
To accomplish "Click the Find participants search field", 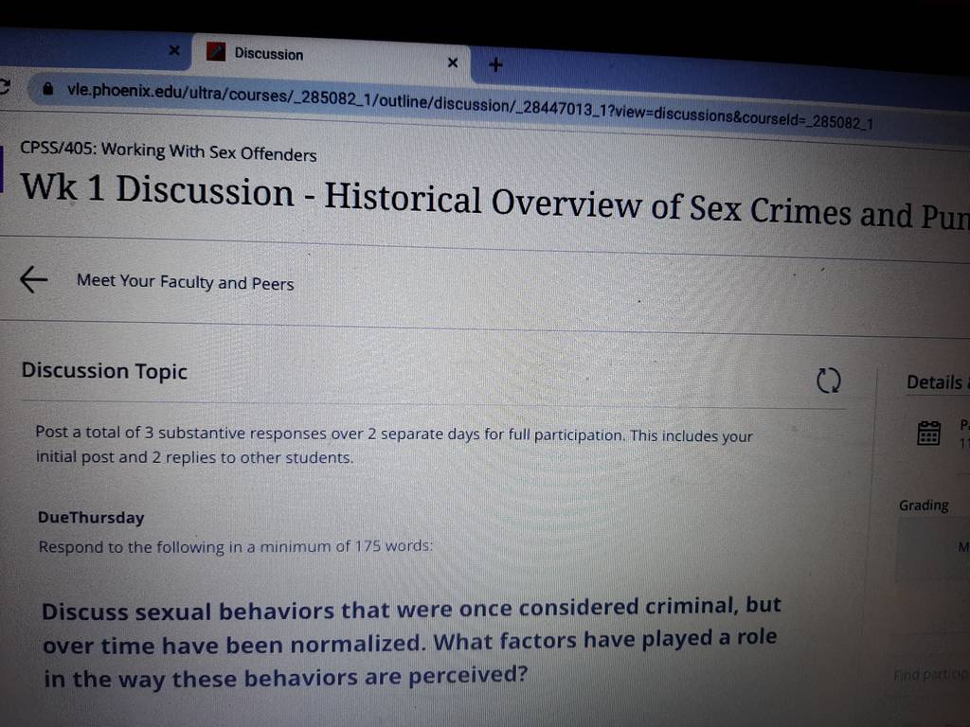I will click(931, 674).
